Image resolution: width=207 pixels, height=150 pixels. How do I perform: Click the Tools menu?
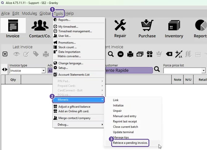click(x=58, y=14)
